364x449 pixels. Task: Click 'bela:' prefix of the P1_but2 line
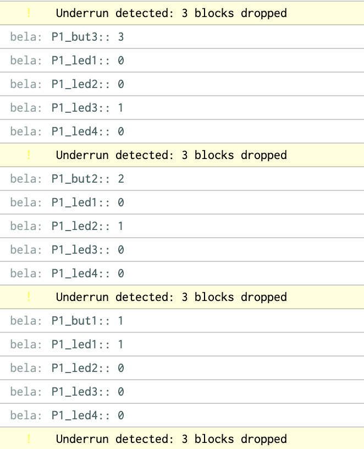pyautogui.click(x=26, y=179)
